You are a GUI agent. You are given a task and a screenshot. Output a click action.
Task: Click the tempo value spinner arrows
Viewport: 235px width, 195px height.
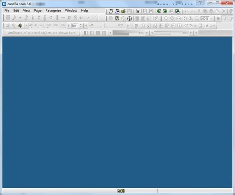(81, 26)
